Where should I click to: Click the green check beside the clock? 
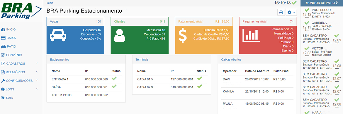(x=294, y=3)
